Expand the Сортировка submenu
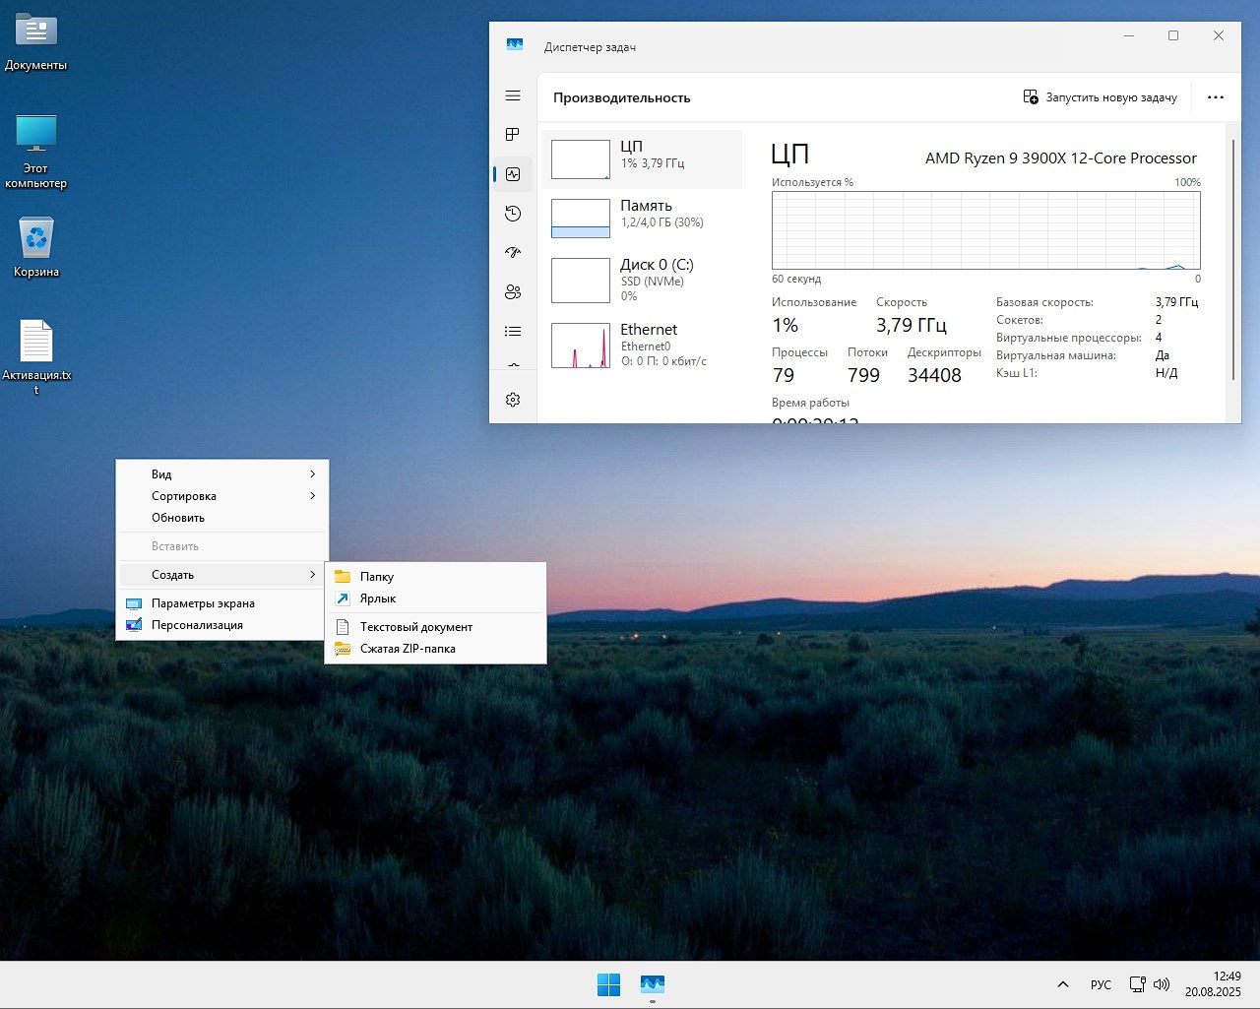Screen dimensions: 1260x1009 [223, 496]
